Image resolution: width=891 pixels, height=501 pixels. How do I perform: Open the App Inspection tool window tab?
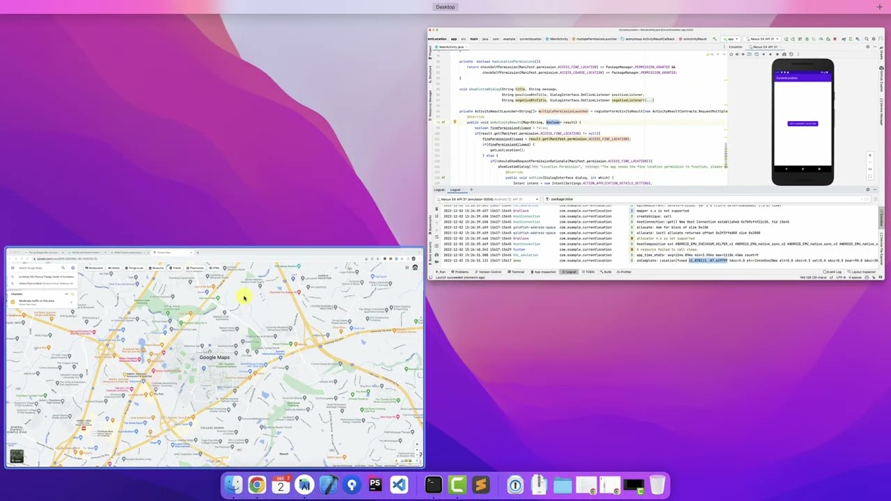tap(544, 271)
